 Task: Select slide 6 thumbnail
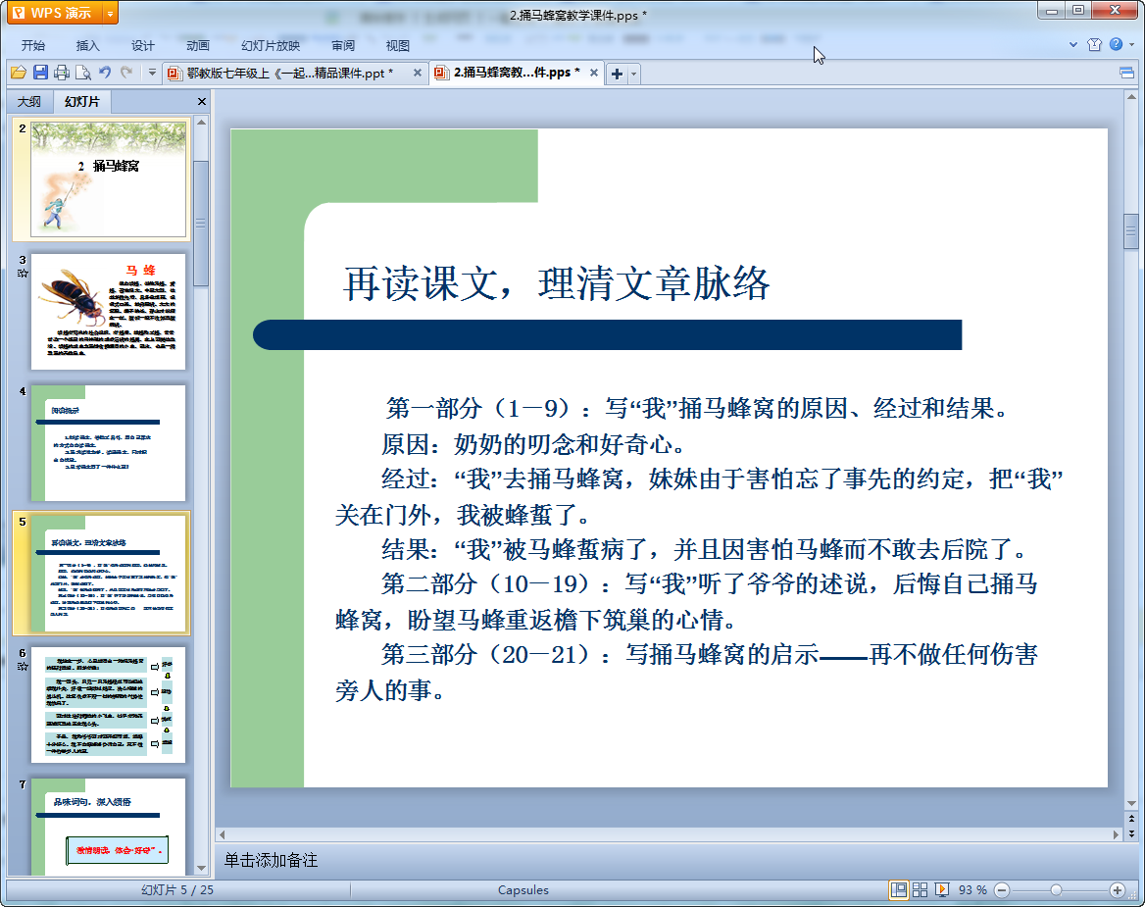click(x=108, y=705)
